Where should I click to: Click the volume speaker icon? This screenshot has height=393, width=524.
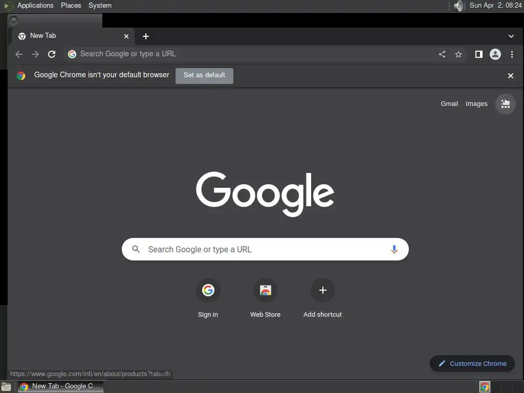point(460,6)
